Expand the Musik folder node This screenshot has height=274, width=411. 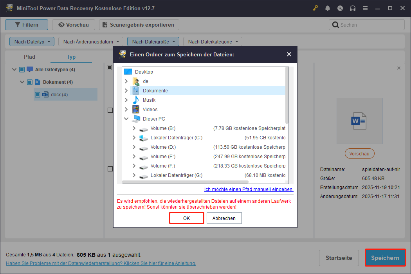tap(126, 100)
